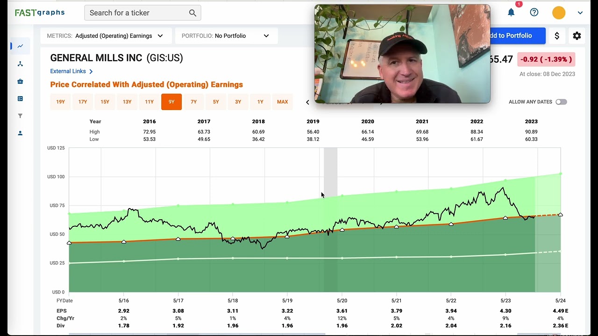Select the 7Y time range
The height and width of the screenshot is (336, 598).
(x=193, y=102)
